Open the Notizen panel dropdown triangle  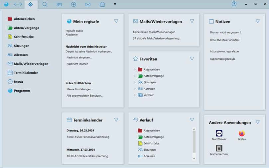tap(257, 21)
